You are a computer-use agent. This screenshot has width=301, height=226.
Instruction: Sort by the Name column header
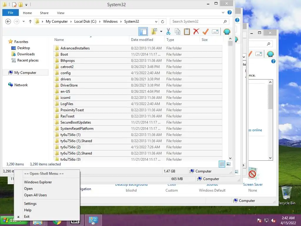point(91,40)
